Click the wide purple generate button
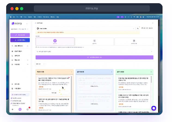Viewport: 172px width, 122px height. click(x=94, y=57)
